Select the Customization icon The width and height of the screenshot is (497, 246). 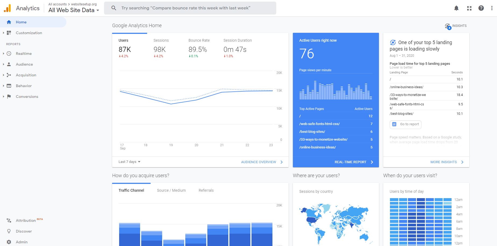tap(9, 33)
